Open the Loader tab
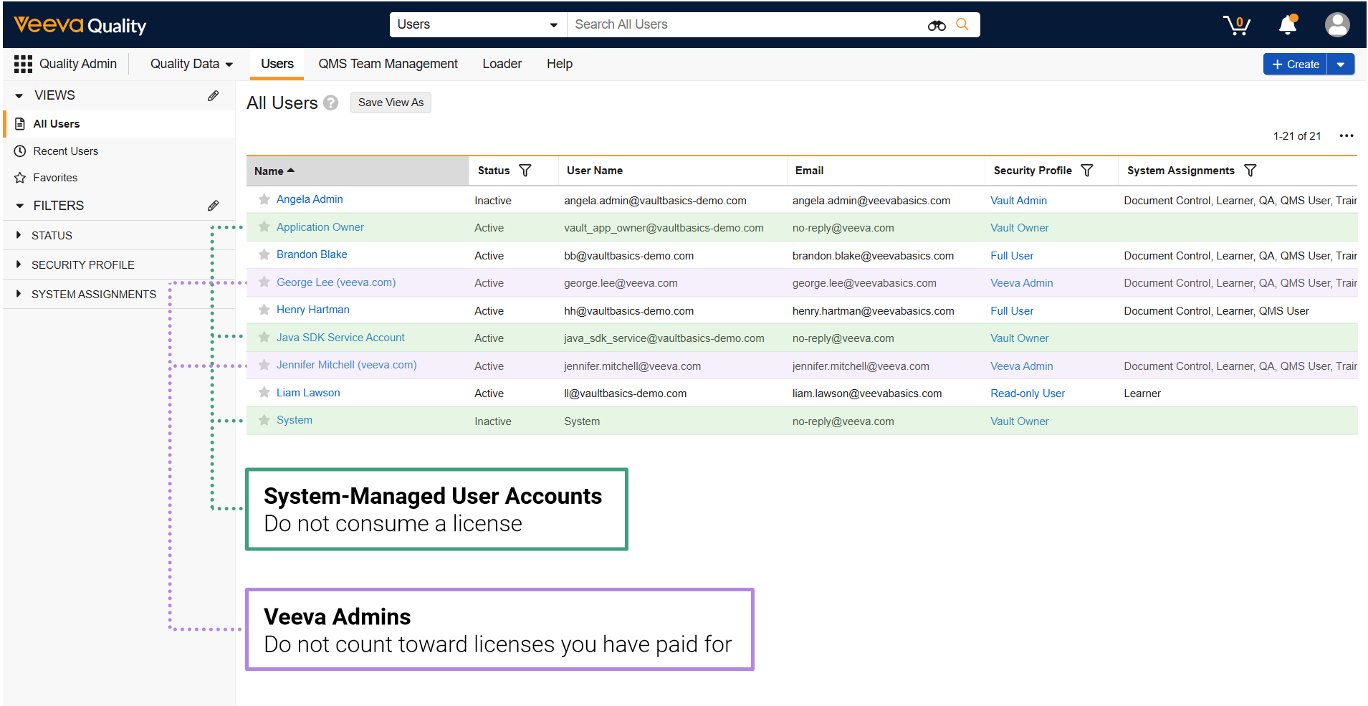Viewport: 1368px width, 706px height. pyautogui.click(x=502, y=64)
